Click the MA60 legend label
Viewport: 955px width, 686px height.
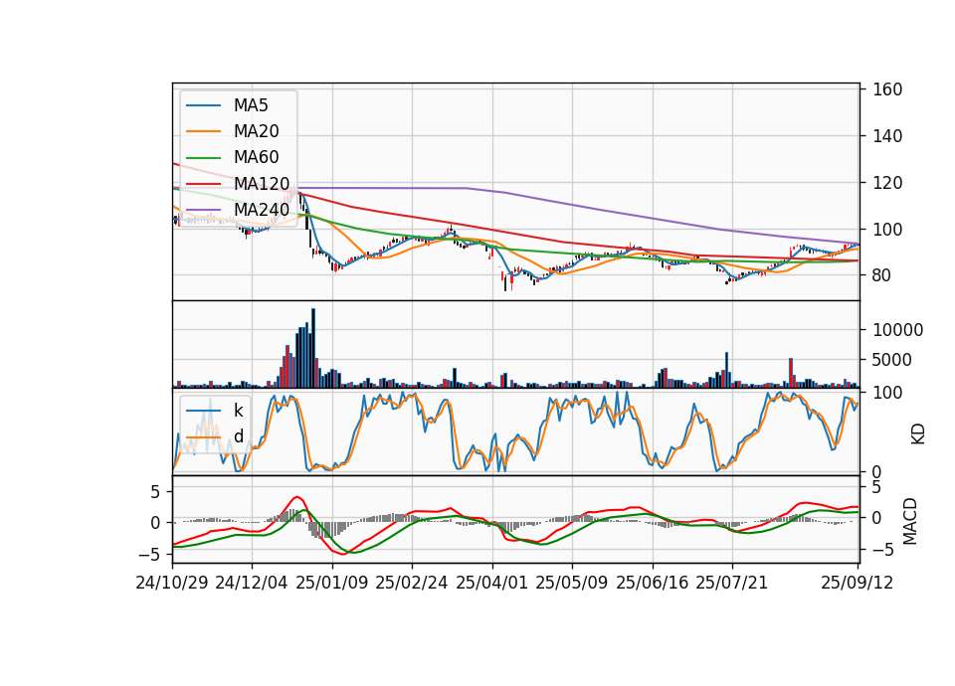256,157
